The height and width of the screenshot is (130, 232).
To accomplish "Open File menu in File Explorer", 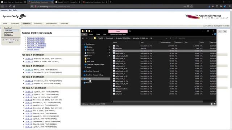I will coord(84,34).
